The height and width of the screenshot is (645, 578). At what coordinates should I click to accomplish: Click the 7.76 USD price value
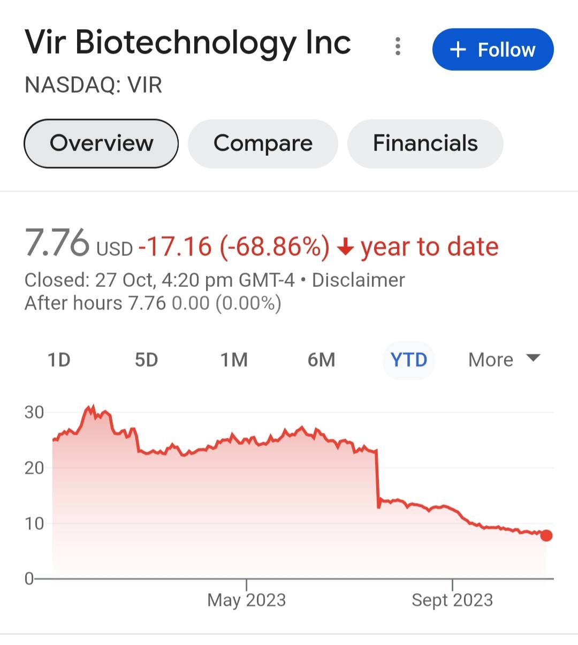79,244
